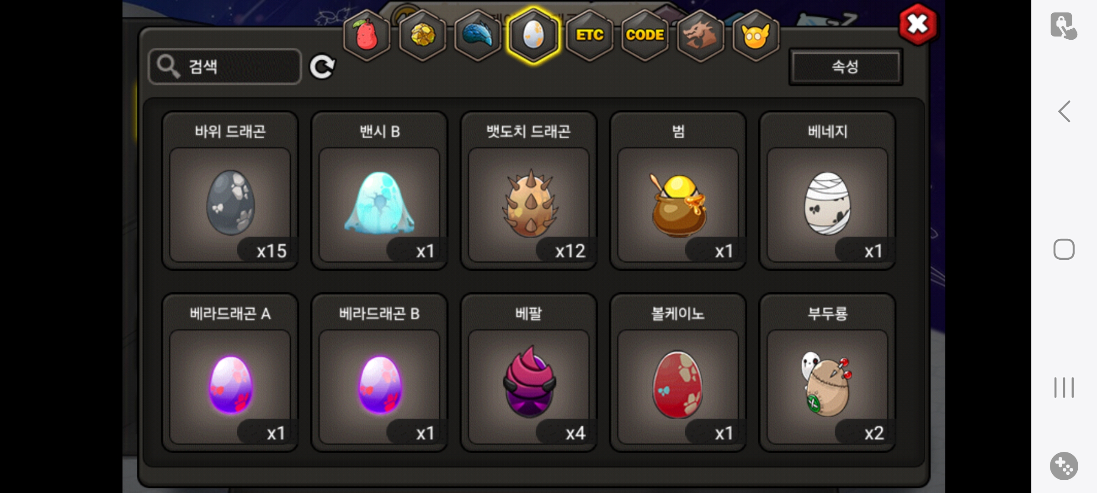Open the brown dragon head category tab
Viewport: 1097px width, 493px height.
click(x=700, y=35)
